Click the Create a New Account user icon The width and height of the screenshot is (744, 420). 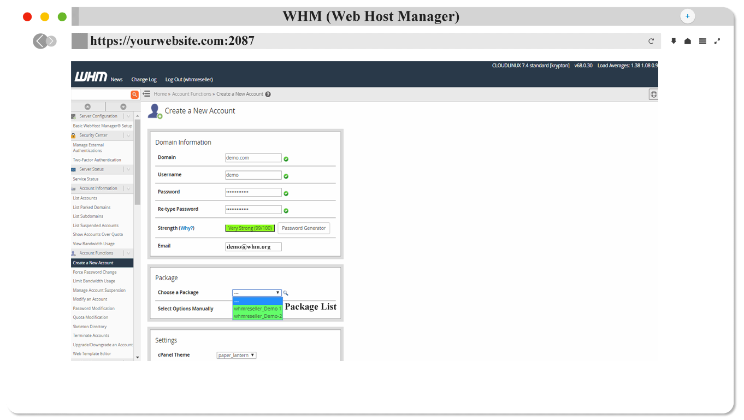pyautogui.click(x=155, y=111)
